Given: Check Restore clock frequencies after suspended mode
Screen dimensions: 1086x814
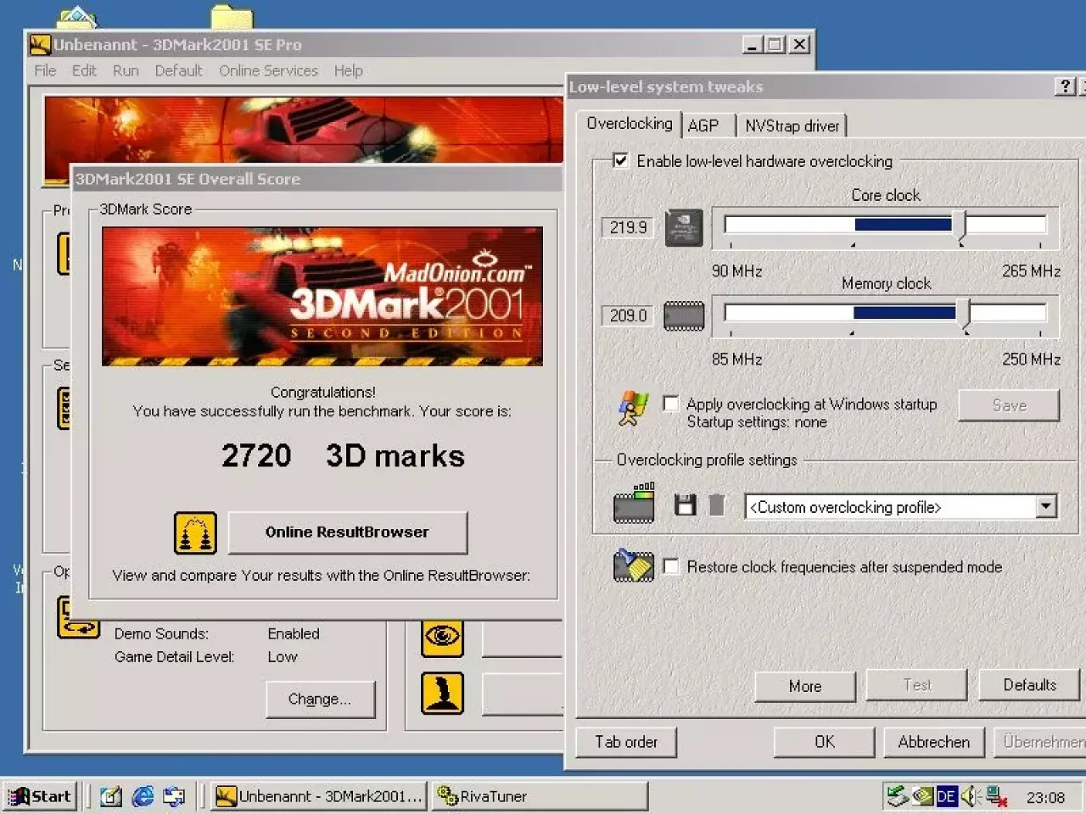Looking at the screenshot, I should [671, 566].
